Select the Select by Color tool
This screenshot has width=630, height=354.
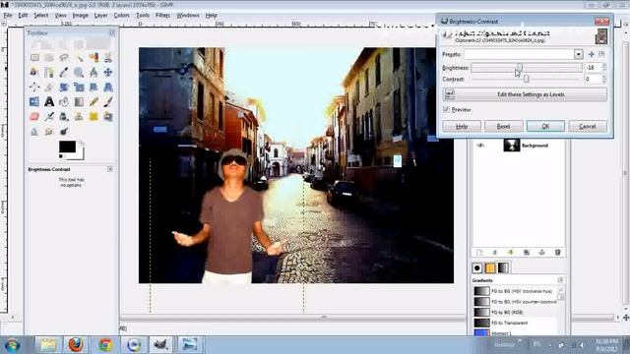[x=94, y=58]
